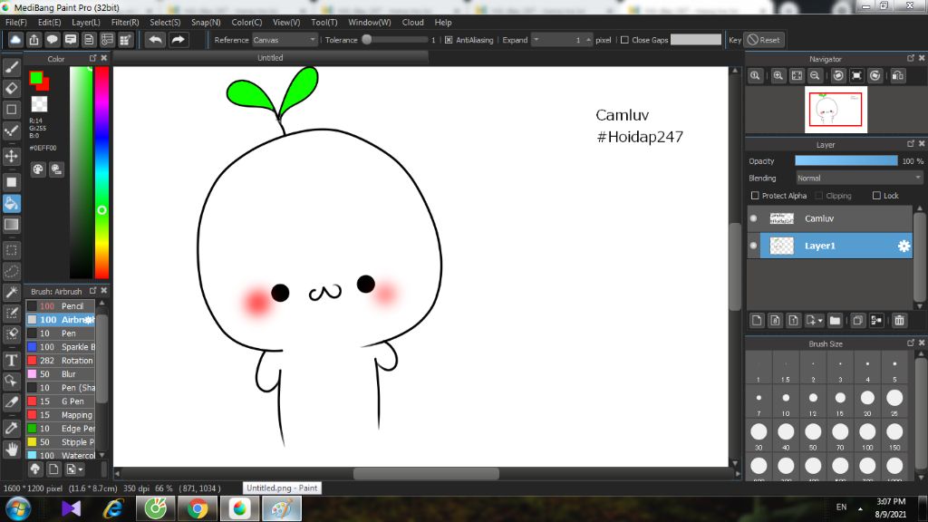Screen dimensions: 928x522
Task: Open the Layer(L) menu
Action: point(86,22)
